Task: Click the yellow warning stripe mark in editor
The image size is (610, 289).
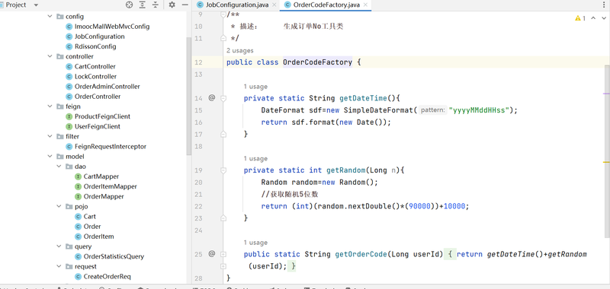Action: pyautogui.click(x=606, y=161)
